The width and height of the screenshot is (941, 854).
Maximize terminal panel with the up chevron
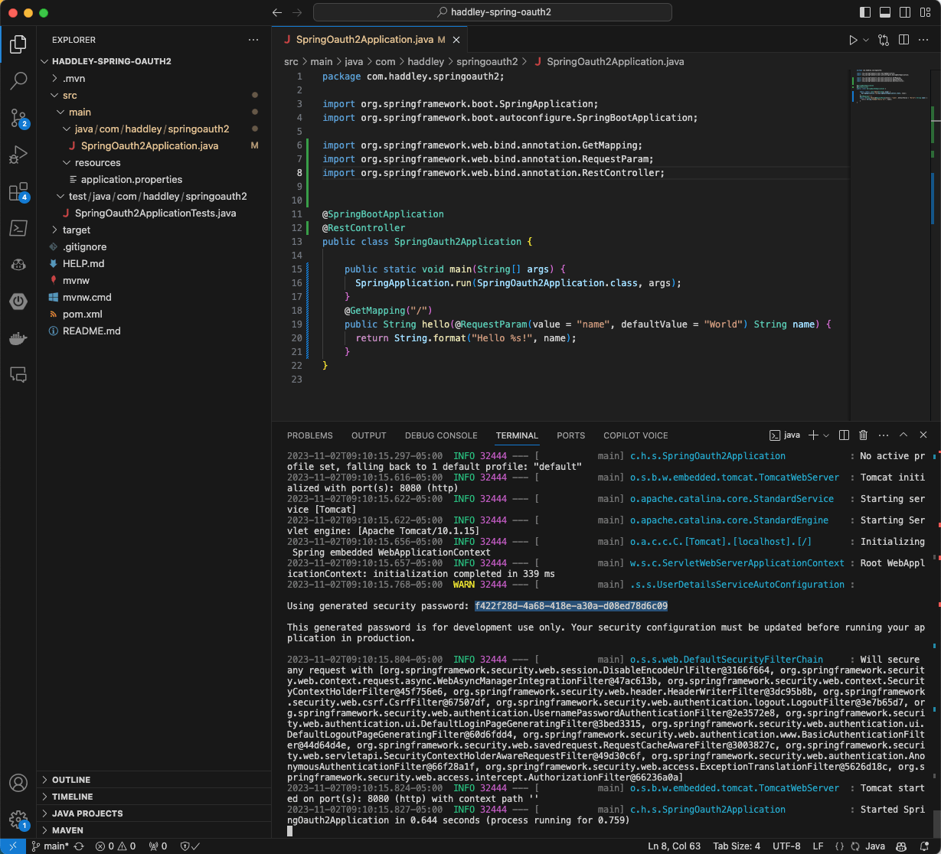tap(903, 435)
